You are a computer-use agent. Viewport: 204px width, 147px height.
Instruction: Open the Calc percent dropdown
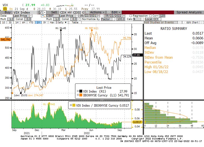tap(142, 19)
